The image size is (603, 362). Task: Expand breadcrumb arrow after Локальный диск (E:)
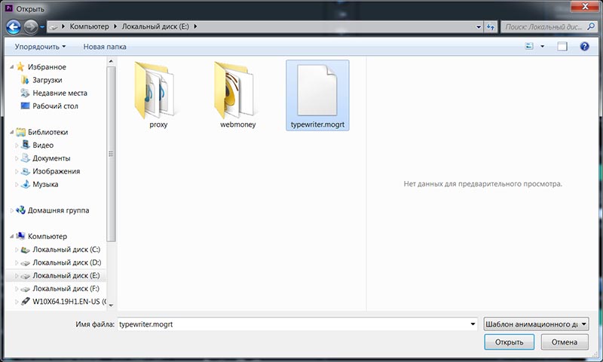click(195, 26)
